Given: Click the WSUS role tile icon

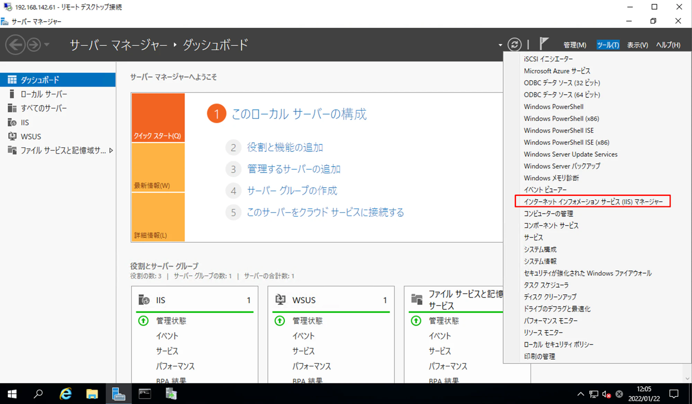Looking at the screenshot, I should 280,300.
